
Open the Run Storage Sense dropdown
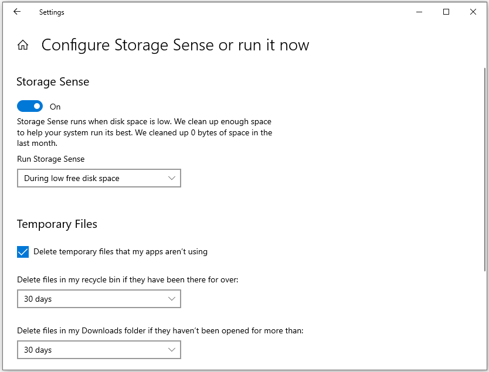[99, 178]
